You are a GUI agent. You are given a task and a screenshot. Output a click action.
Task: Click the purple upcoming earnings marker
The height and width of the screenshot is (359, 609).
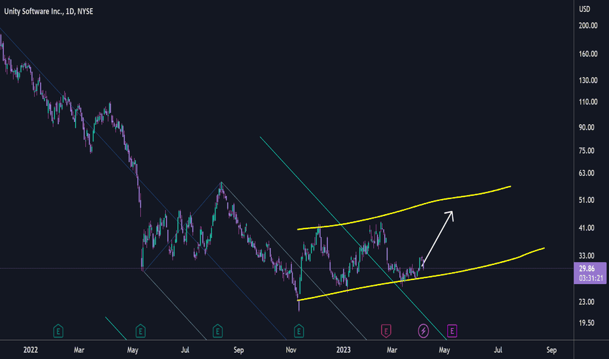click(452, 331)
